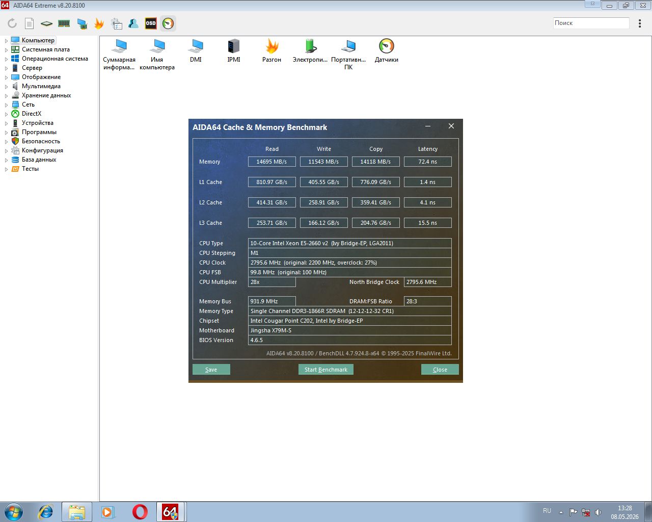Open the Портативн... ПК icon
Viewport: 652px width, 522px height.
point(348,55)
